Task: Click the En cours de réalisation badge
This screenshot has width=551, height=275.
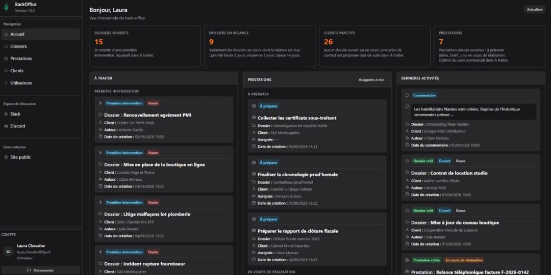Action: [x=464, y=260]
